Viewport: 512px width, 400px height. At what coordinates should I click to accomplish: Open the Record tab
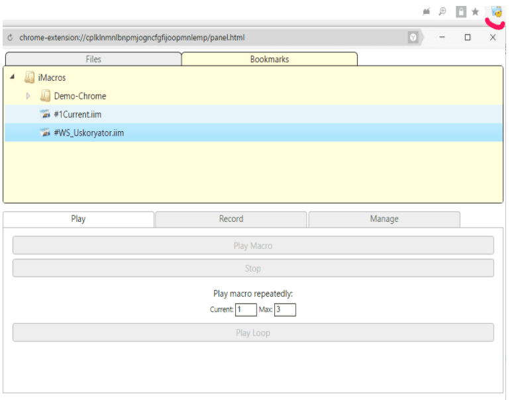pyautogui.click(x=231, y=219)
